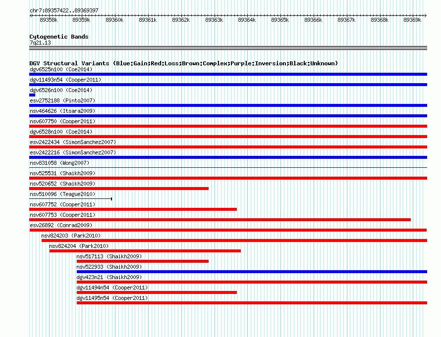Screen dimensions: 441x337
Task: Click the dgv6525n100 (Coe2014) variant label
Action: [x=61, y=69]
